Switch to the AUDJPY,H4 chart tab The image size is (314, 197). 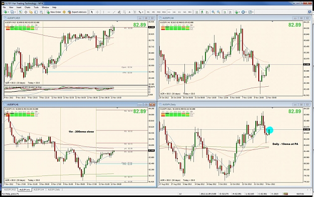click(x=39, y=189)
